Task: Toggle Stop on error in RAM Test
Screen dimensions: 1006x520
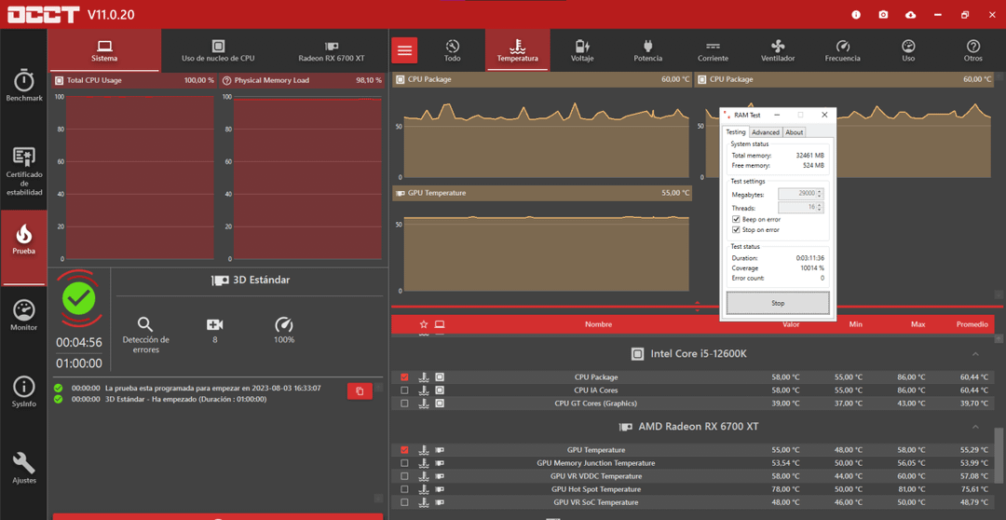Action: click(736, 230)
